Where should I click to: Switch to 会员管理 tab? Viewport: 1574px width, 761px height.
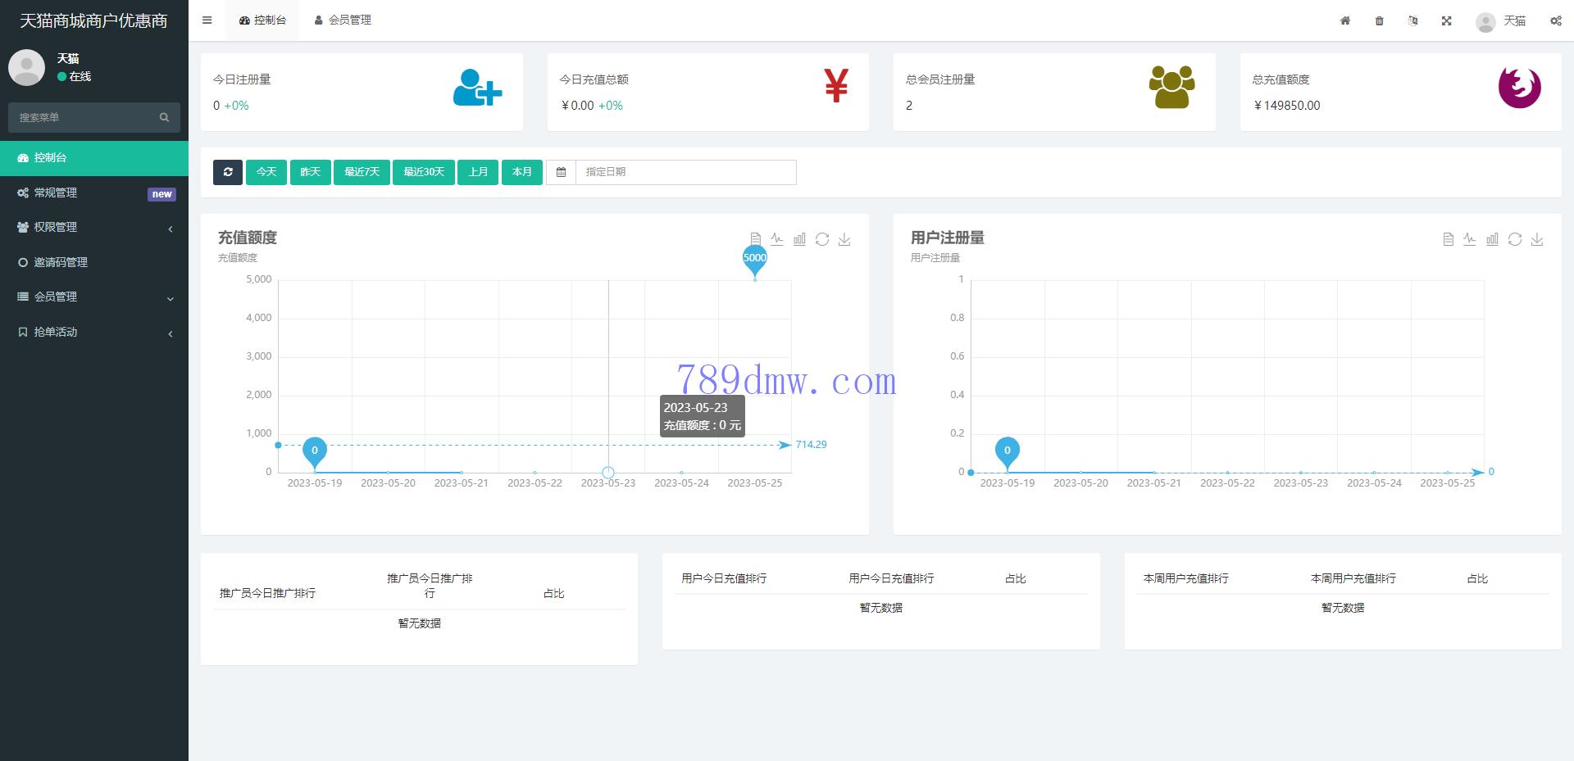(343, 20)
